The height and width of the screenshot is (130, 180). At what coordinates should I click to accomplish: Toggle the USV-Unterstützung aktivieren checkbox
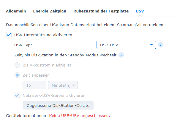(9, 35)
